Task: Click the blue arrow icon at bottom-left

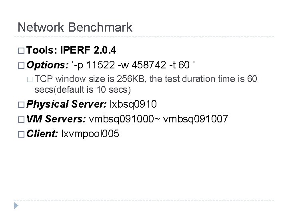Action: point(17,206)
